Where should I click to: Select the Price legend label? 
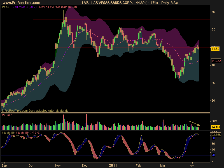(5, 7)
